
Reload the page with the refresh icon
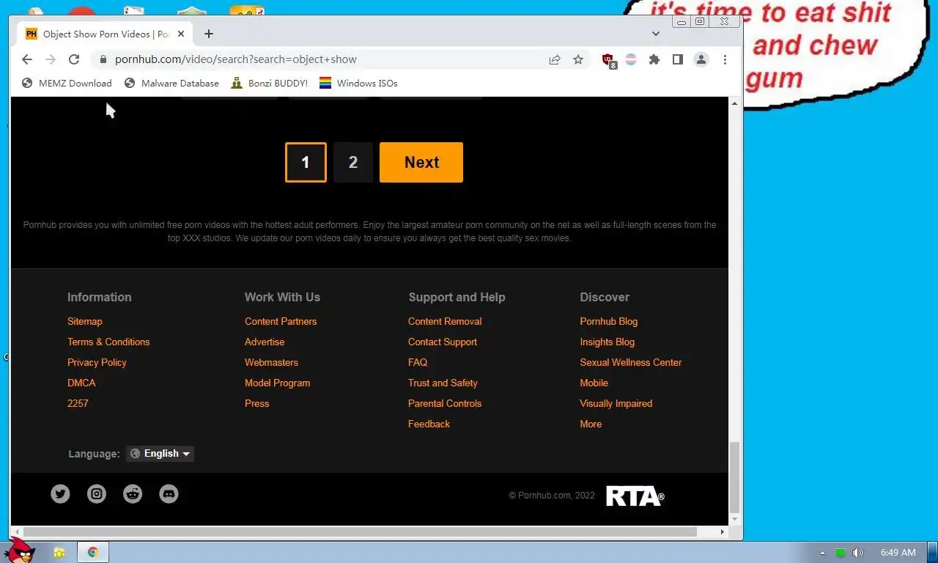(x=74, y=59)
